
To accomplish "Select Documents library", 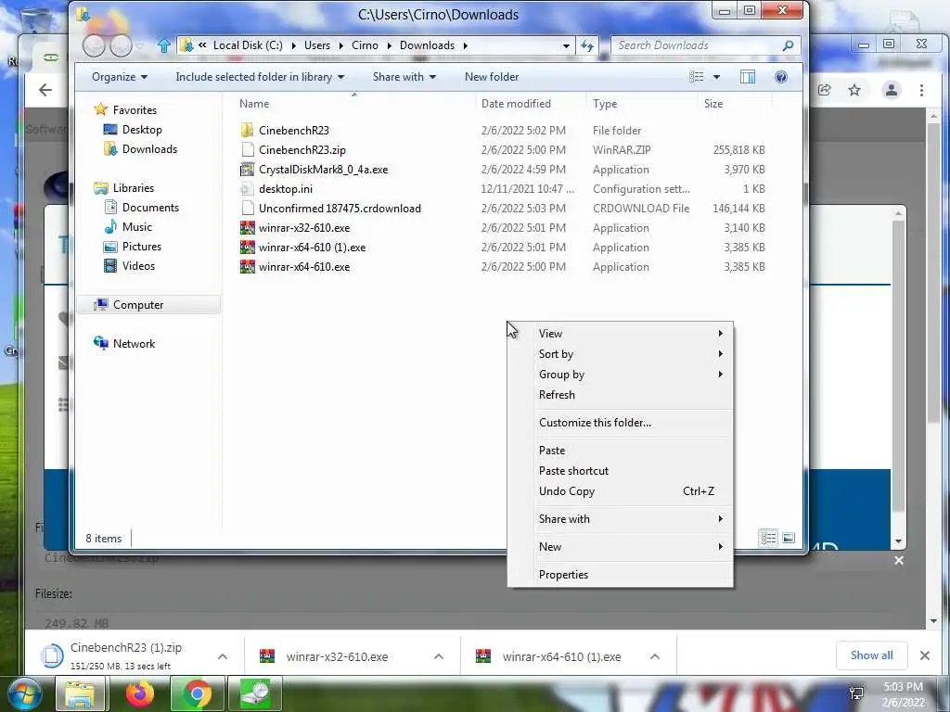I will point(150,208).
